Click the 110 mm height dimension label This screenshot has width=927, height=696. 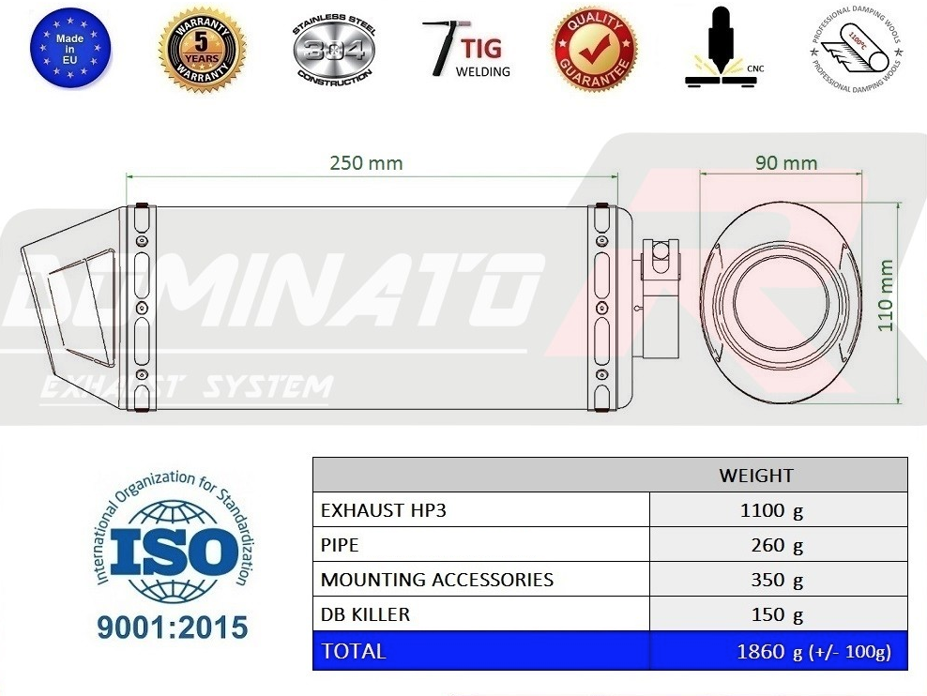point(885,296)
